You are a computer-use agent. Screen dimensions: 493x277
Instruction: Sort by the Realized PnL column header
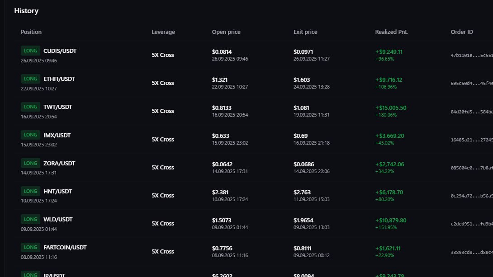(x=391, y=32)
